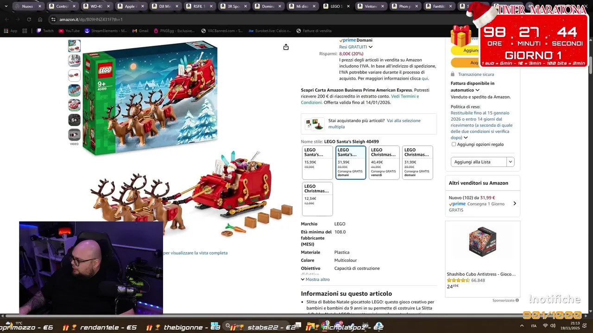Open the PNGEgg bookmark
This screenshot has height=333, width=593.
(x=174, y=31)
